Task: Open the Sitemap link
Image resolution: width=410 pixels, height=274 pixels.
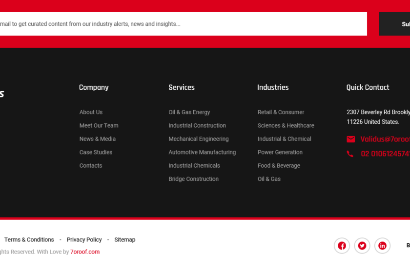Action: click(125, 239)
